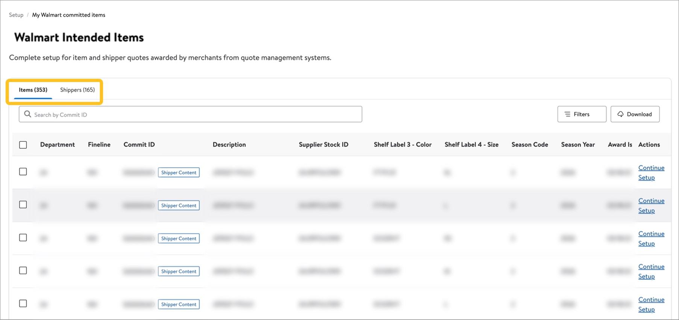
Task: Click the Season Year column header
Action: 578,145
